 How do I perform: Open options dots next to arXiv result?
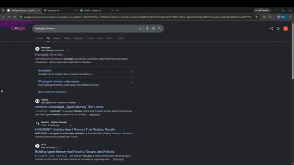pyautogui.click(x=61, y=148)
